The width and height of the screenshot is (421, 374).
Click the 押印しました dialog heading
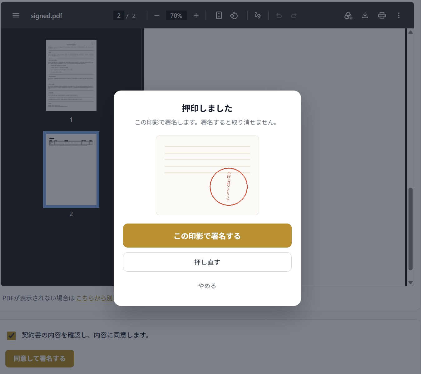click(207, 108)
